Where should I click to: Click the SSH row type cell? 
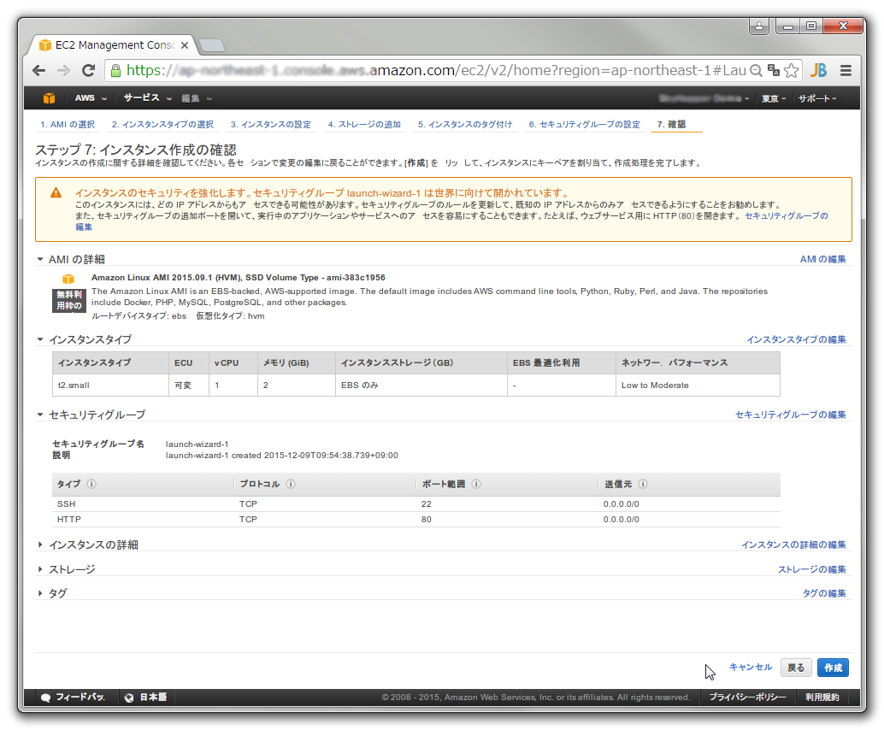point(66,504)
